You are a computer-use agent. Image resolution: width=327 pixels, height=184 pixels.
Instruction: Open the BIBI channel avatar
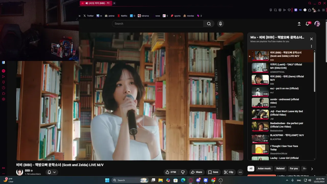click(20, 172)
